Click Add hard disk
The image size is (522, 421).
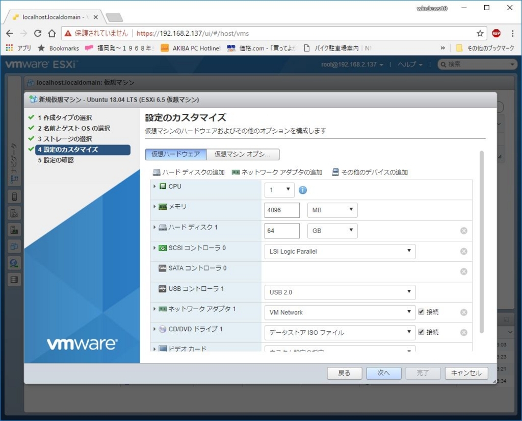coord(189,172)
